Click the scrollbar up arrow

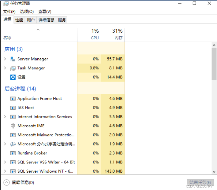click(214, 45)
